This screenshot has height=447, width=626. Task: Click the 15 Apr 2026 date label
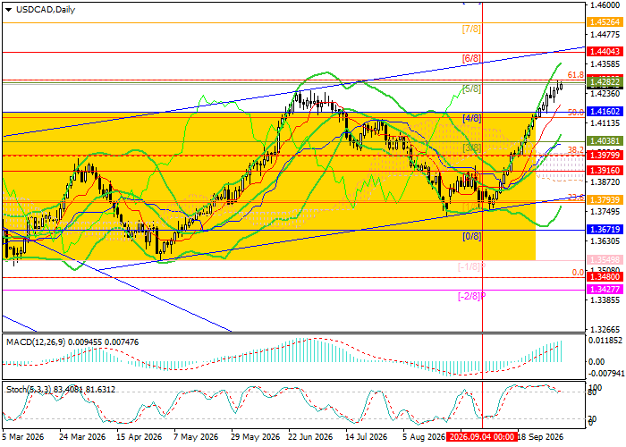tap(140, 436)
